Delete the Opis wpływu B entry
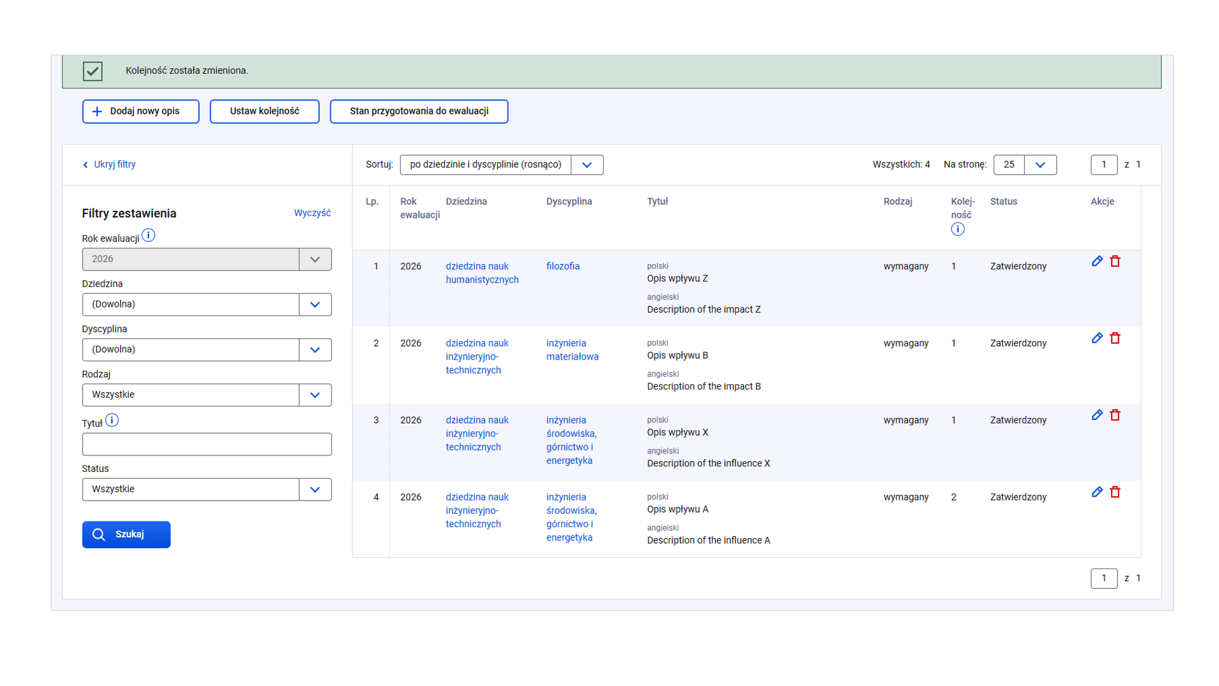 point(1115,338)
